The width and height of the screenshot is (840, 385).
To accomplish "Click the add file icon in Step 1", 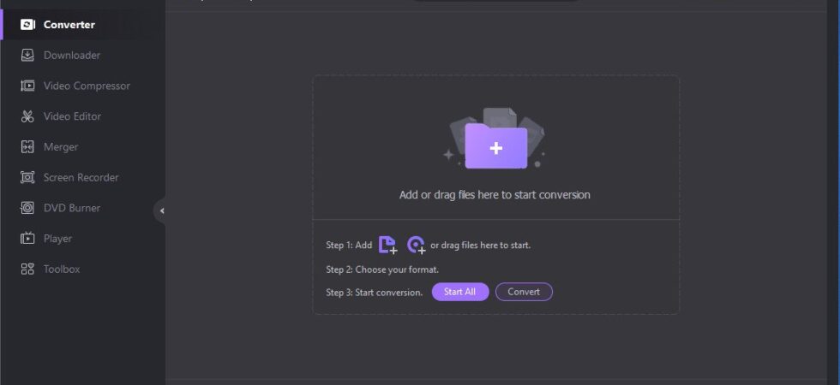I will [387, 245].
